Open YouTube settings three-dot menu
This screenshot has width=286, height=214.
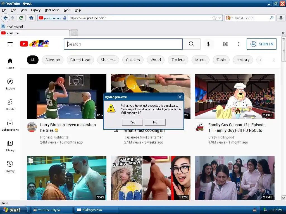239,44
